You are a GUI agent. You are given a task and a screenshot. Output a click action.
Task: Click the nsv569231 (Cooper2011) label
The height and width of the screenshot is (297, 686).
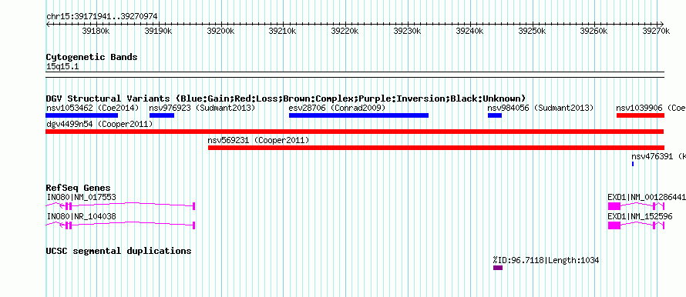(258, 141)
